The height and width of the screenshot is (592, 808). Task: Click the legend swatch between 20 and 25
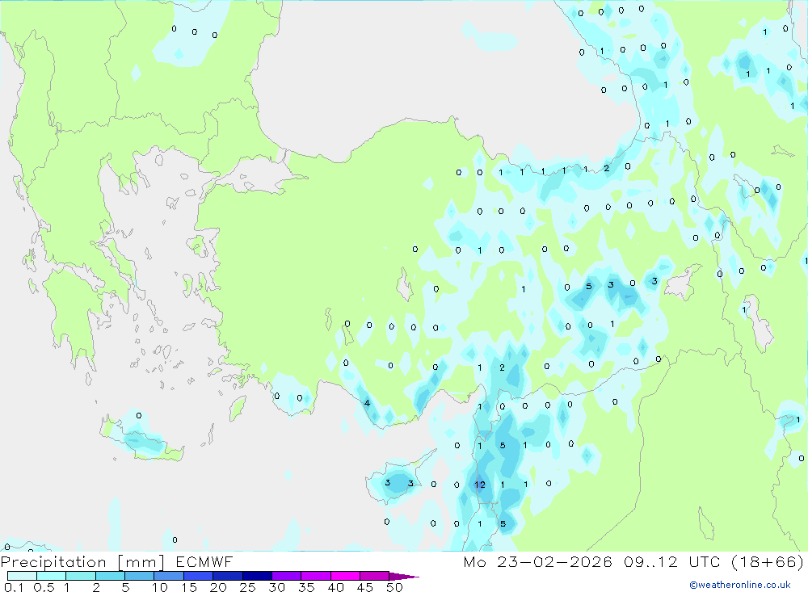(227, 576)
